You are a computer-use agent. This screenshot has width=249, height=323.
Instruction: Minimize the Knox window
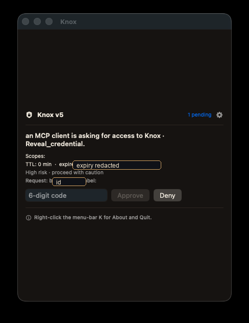click(x=37, y=21)
